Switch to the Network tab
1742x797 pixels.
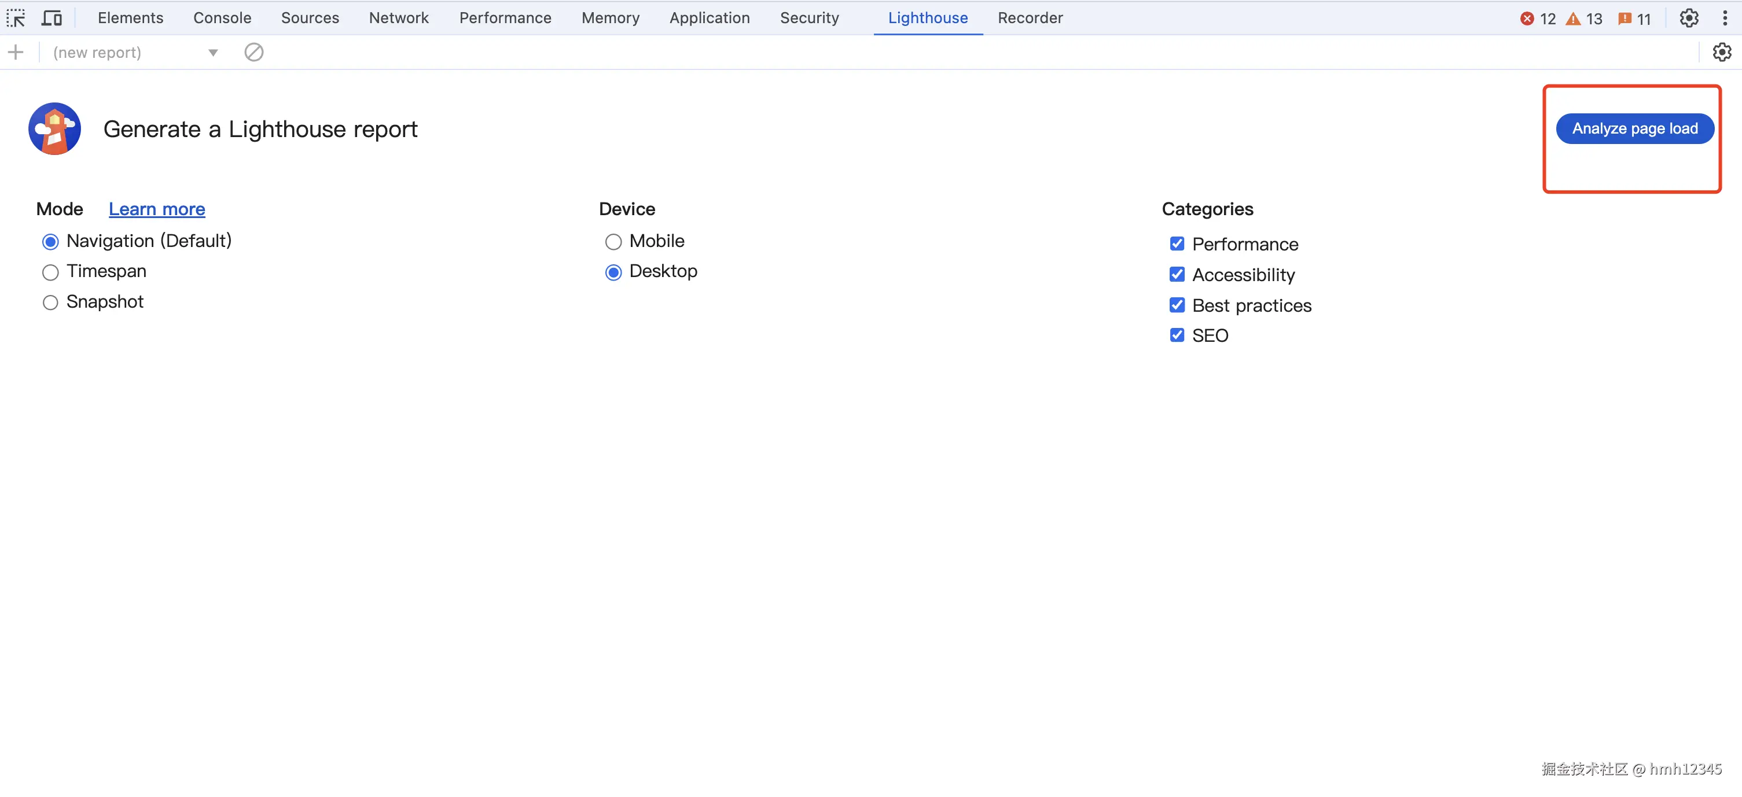398,19
